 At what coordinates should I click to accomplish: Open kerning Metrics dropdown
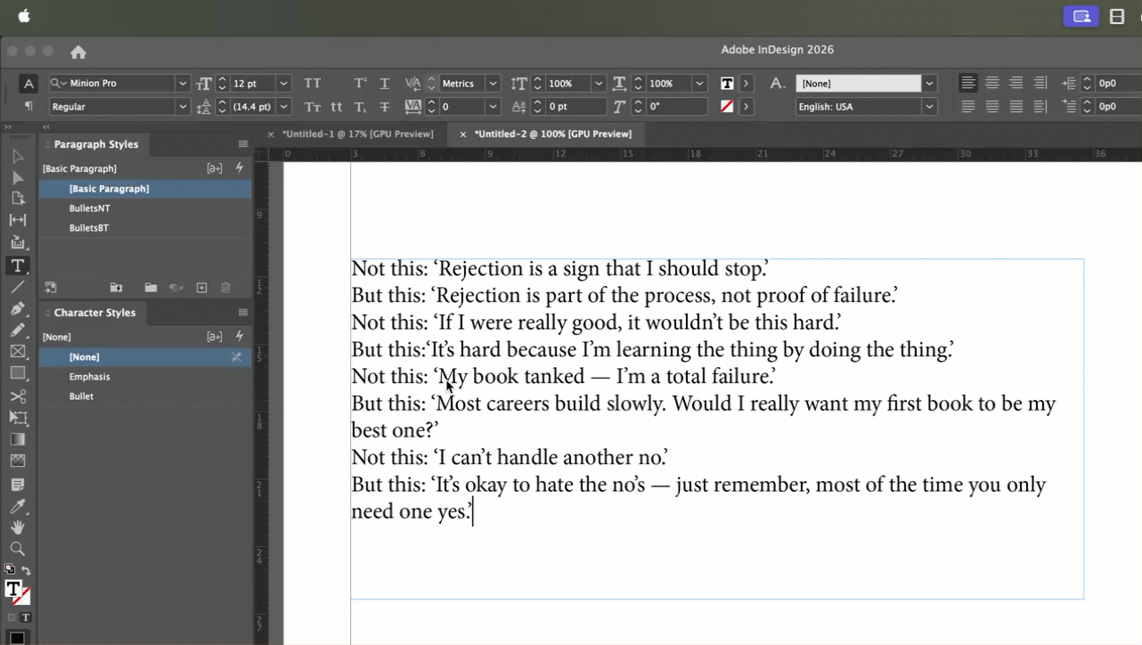[493, 83]
